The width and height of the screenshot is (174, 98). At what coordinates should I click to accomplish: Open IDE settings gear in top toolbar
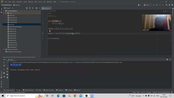pyautogui.click(x=169, y=5)
